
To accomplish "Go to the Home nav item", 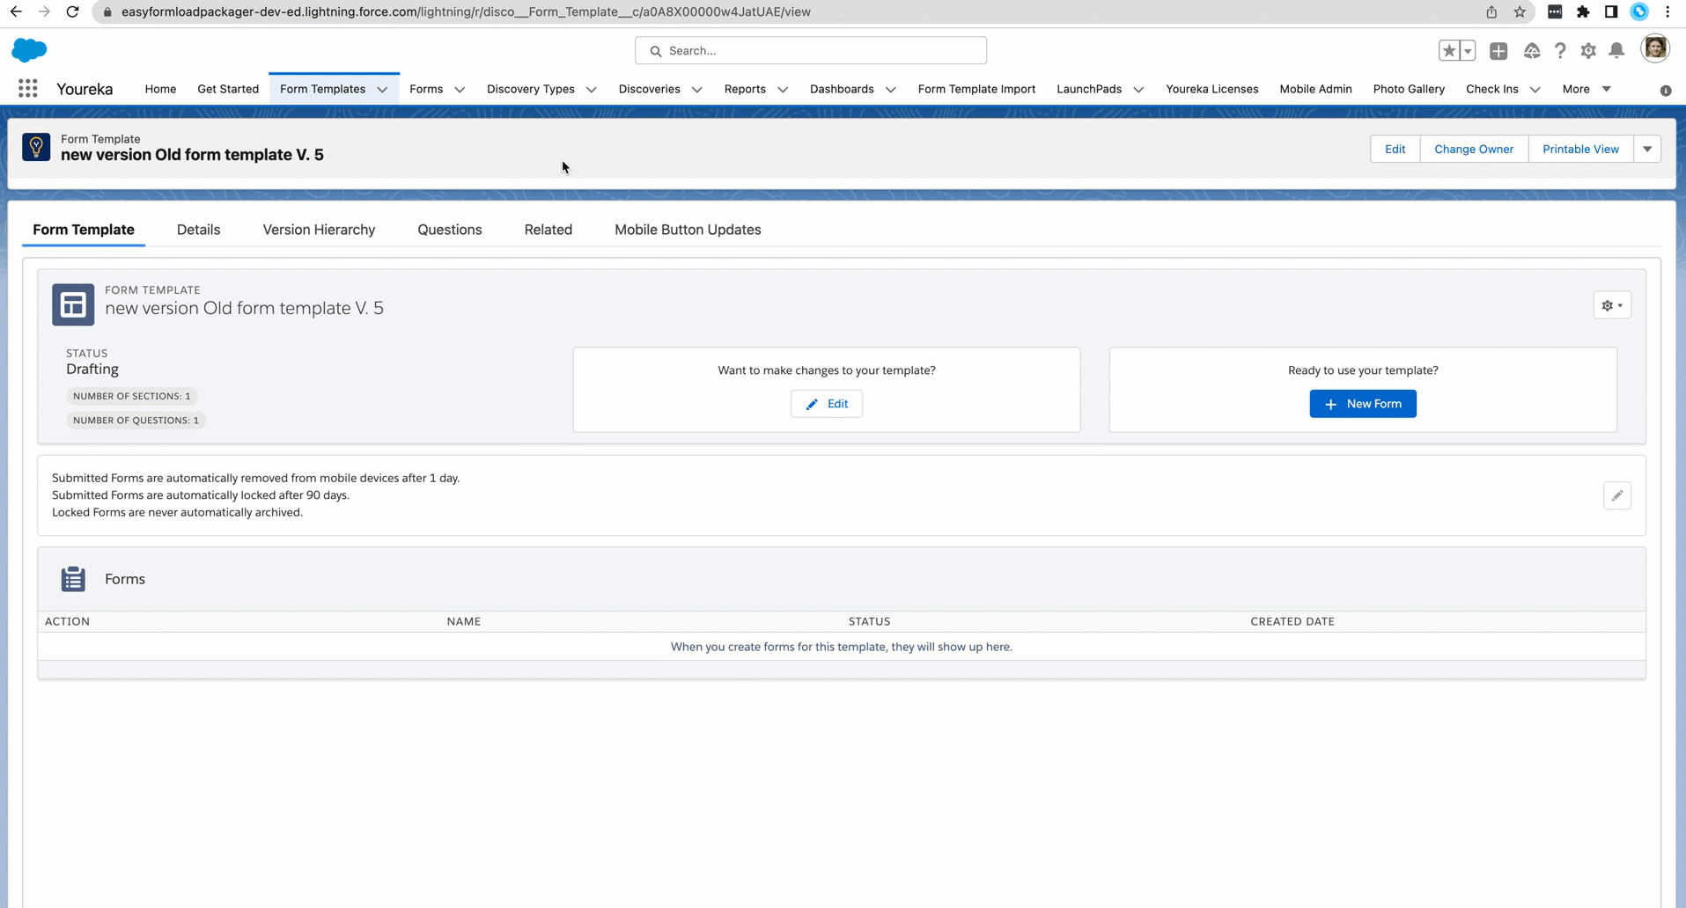I will click(160, 89).
